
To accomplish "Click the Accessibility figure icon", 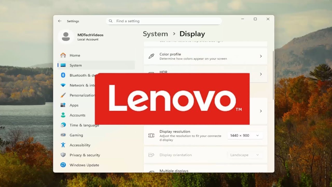I will point(63,145).
